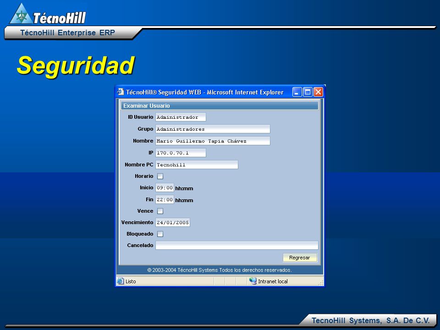
Task: Click the IE status bar page icon beside Listo
Action: (121, 281)
